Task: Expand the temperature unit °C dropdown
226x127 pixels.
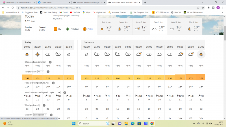Action: 40,72
